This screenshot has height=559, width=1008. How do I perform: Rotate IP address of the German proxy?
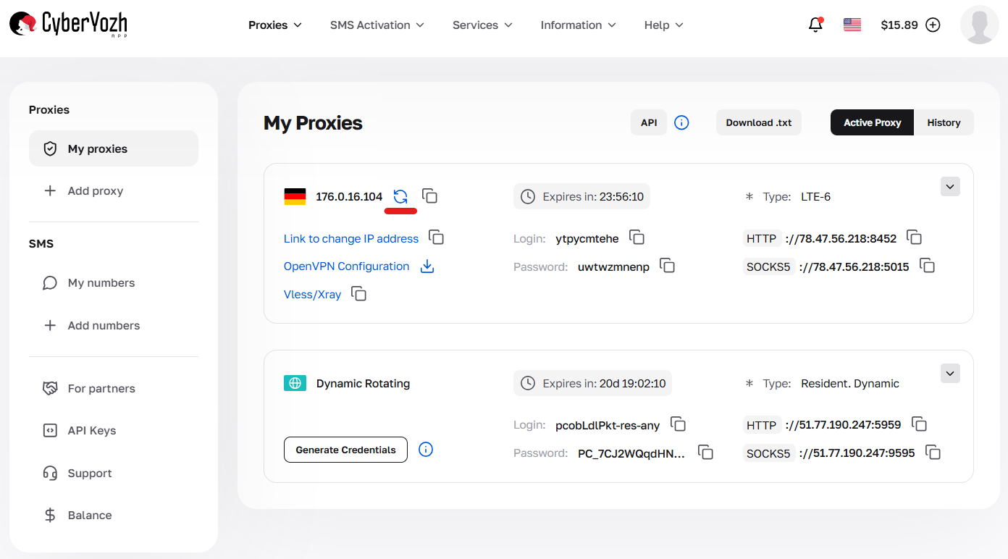pos(400,196)
